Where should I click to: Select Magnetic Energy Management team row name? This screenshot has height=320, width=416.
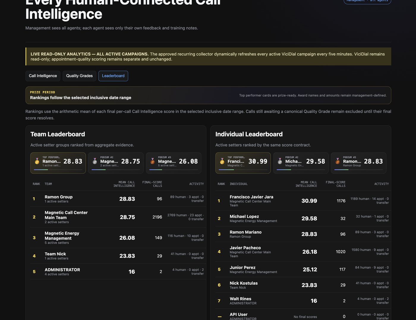[62, 236]
